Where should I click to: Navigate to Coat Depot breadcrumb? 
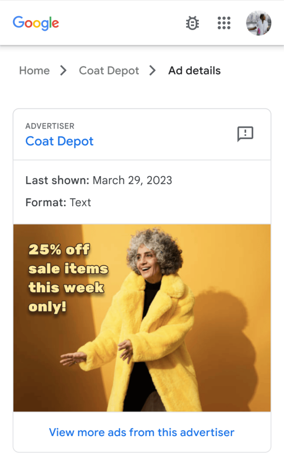(x=109, y=71)
